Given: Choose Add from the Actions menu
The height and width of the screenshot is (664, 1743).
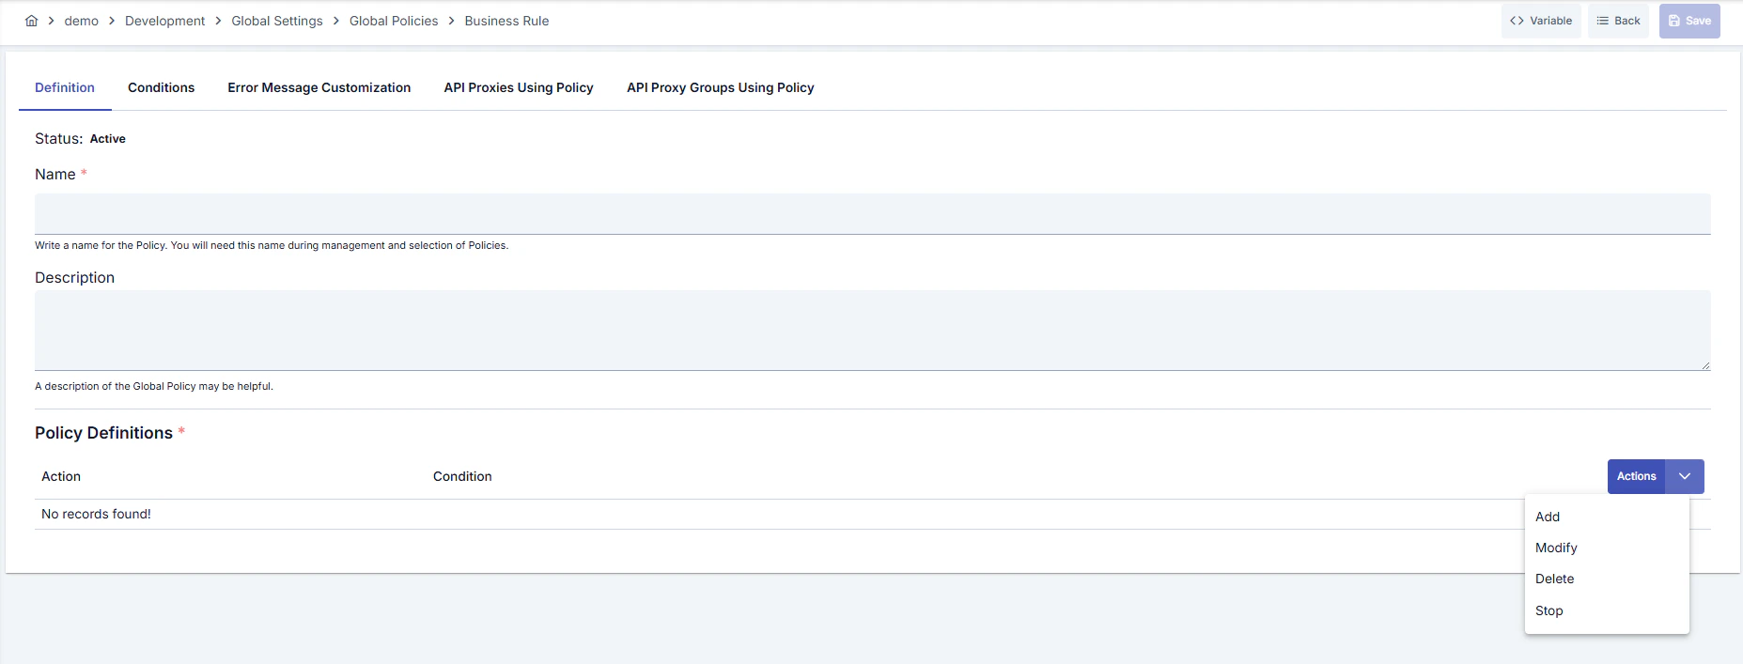Looking at the screenshot, I should tap(1607, 517).
